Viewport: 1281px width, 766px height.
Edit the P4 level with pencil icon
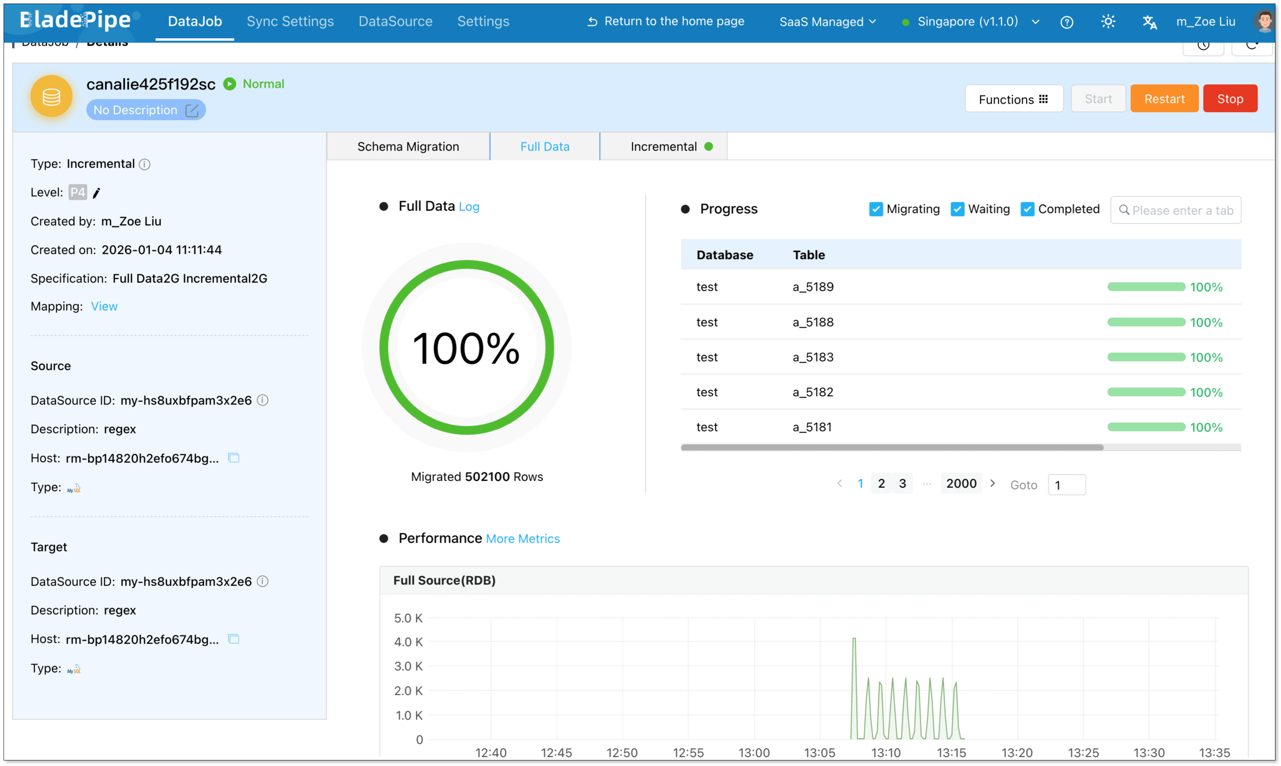[97, 193]
